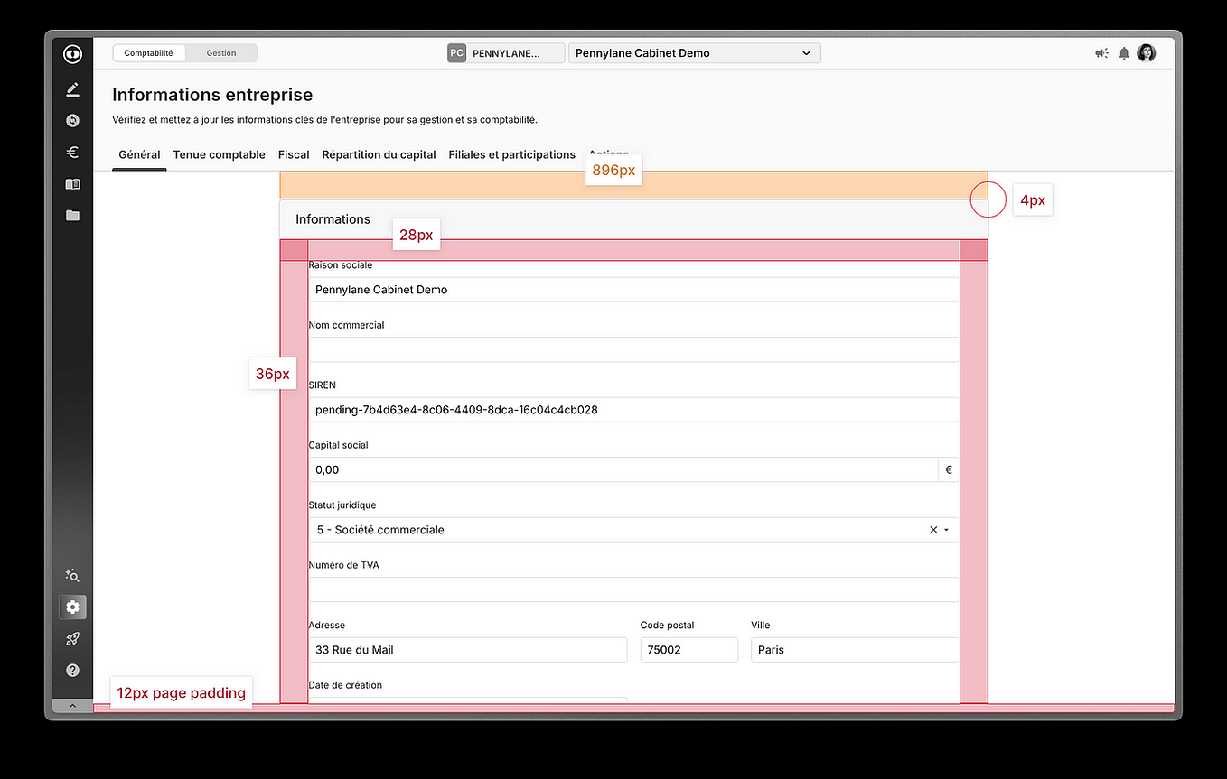The height and width of the screenshot is (779, 1227).
Task: Collapse the sidebar with the bottom chevron
Action: pyautogui.click(x=72, y=705)
